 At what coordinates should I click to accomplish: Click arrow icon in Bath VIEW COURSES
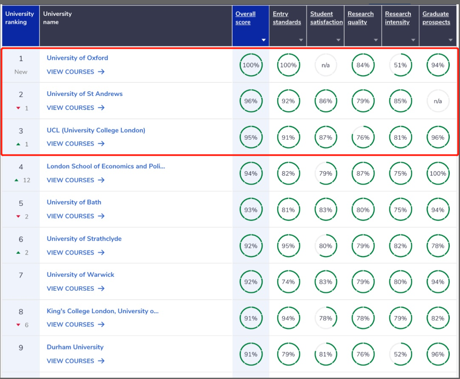point(101,216)
